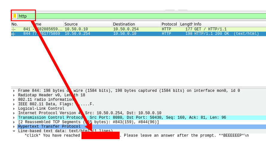Expand the Frame 844 details
The height and width of the screenshot is (146, 266).
[14, 91]
